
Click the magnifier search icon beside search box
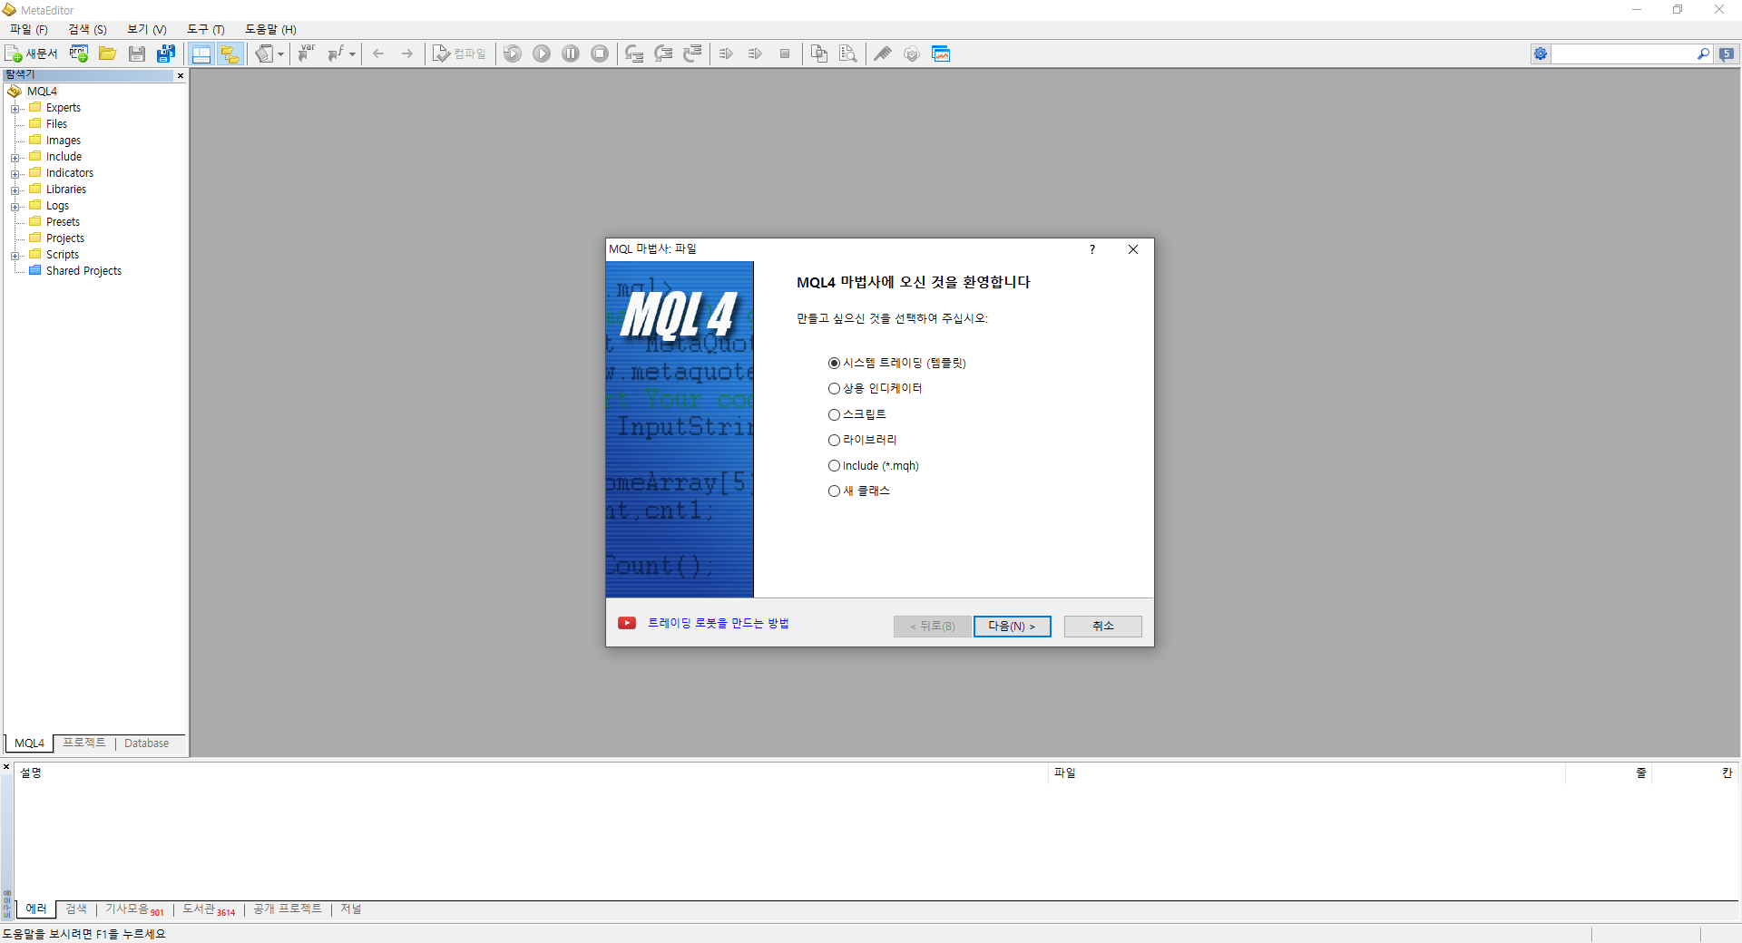(1703, 54)
